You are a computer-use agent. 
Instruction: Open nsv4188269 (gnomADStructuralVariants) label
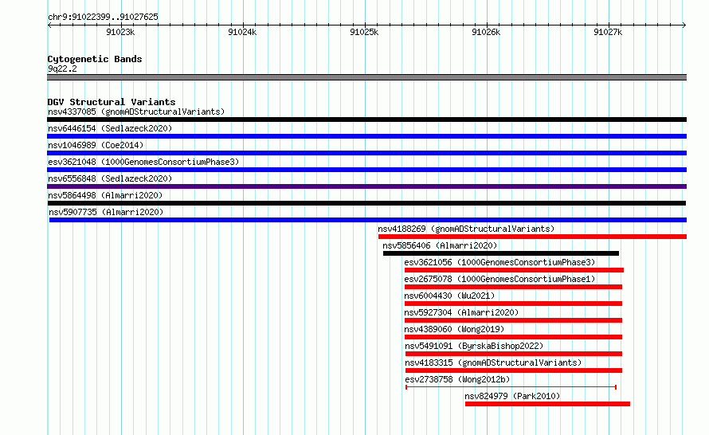[466, 229]
